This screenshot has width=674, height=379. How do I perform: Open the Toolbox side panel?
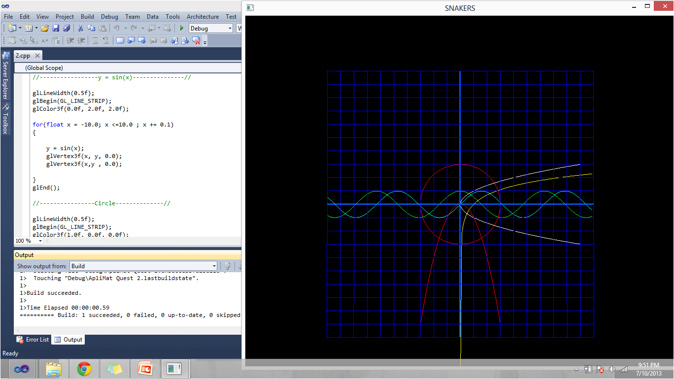(5, 118)
